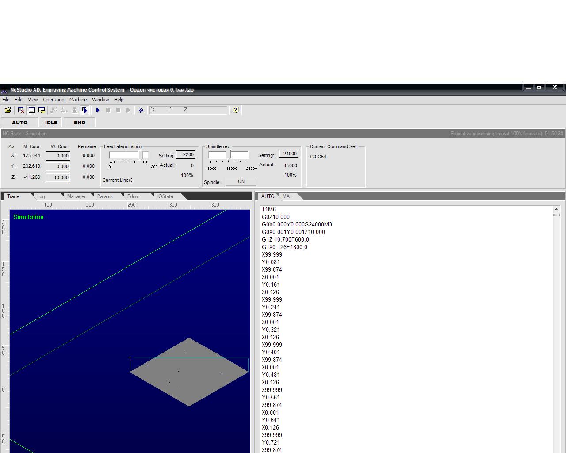The image size is (566, 453).
Task: Open the Operation menu
Action: (54, 100)
